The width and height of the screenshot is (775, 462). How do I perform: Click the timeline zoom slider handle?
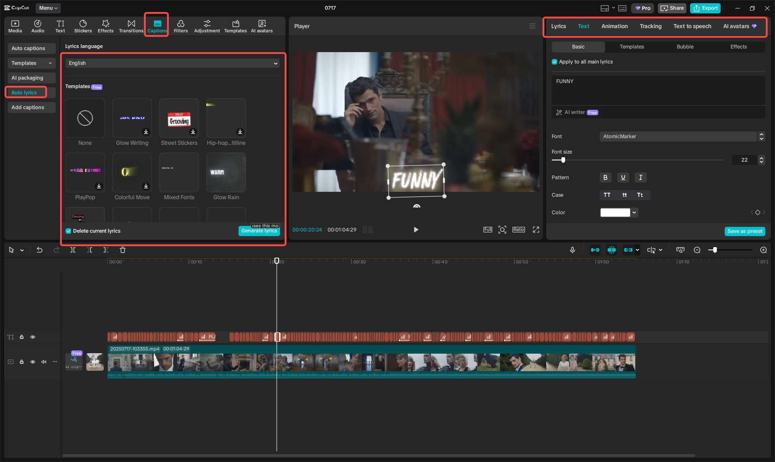tap(715, 250)
